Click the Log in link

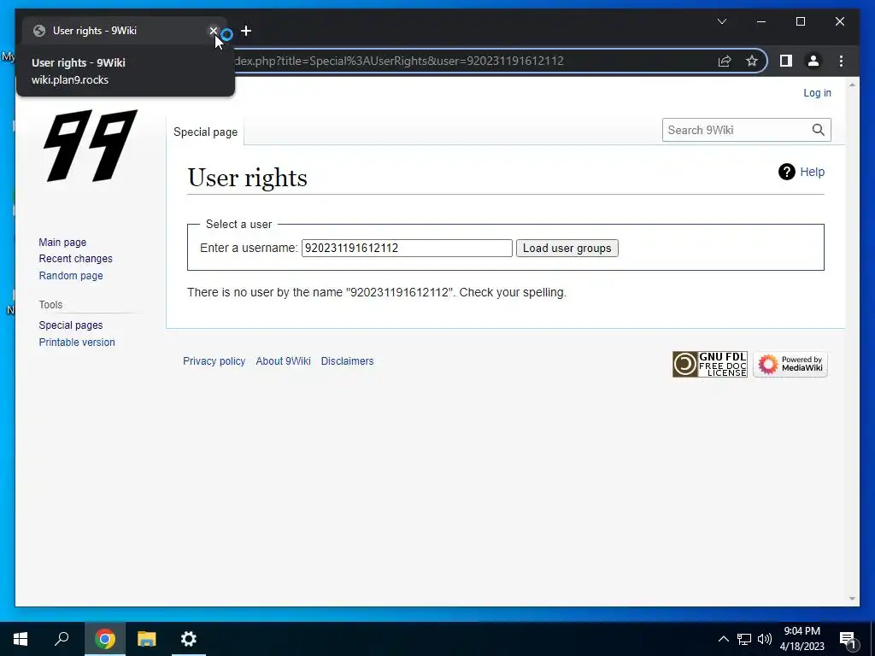pyautogui.click(x=817, y=92)
